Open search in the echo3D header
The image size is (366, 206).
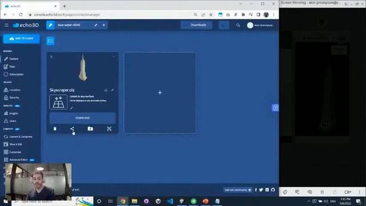point(238,25)
